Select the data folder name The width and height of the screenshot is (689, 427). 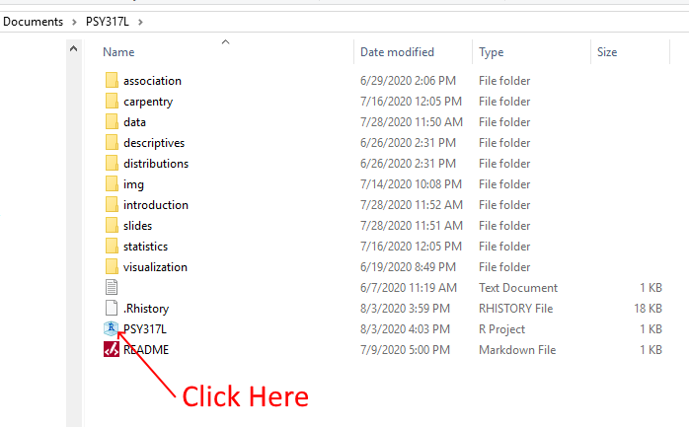coord(134,122)
